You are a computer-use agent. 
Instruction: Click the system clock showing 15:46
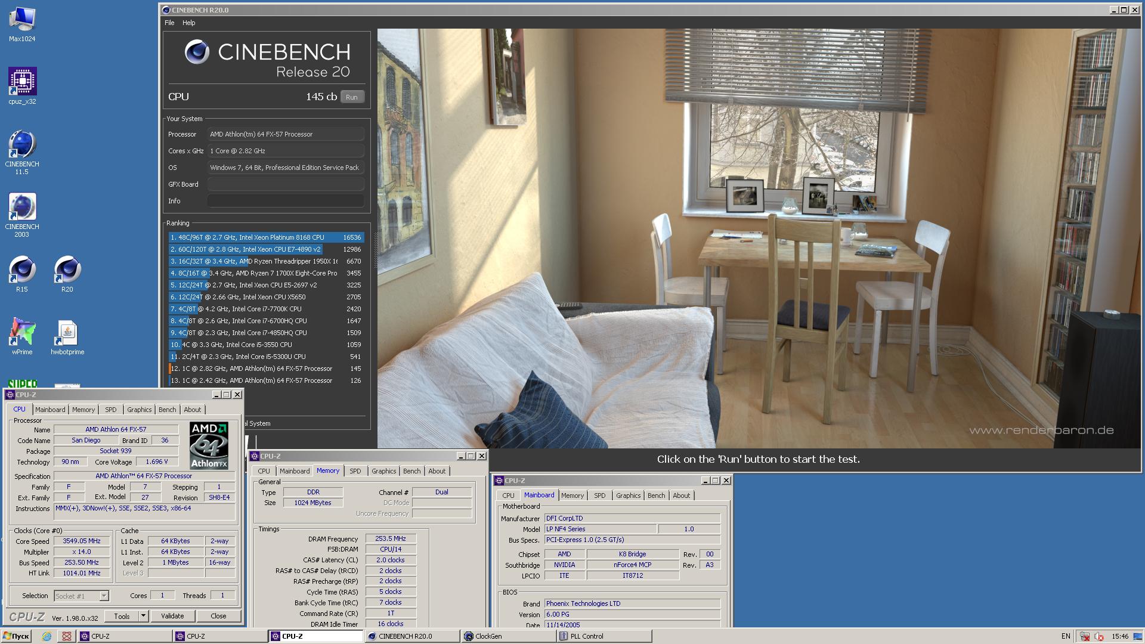(1120, 636)
